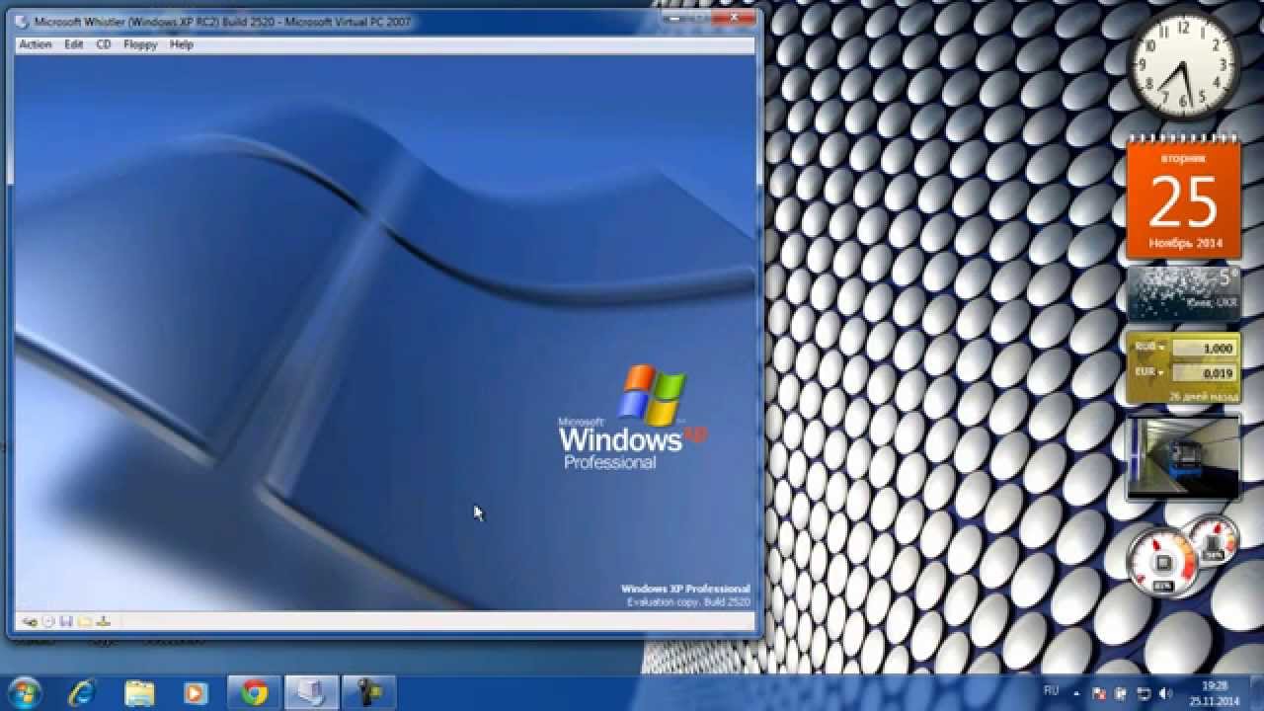Click the CPU meter gadget large dial

tap(1163, 562)
